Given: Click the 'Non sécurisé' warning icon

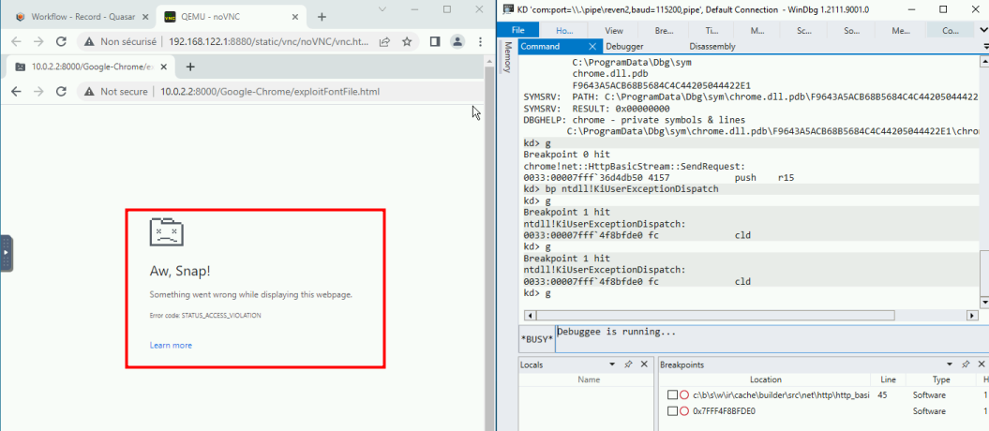Looking at the screenshot, I should 90,41.
